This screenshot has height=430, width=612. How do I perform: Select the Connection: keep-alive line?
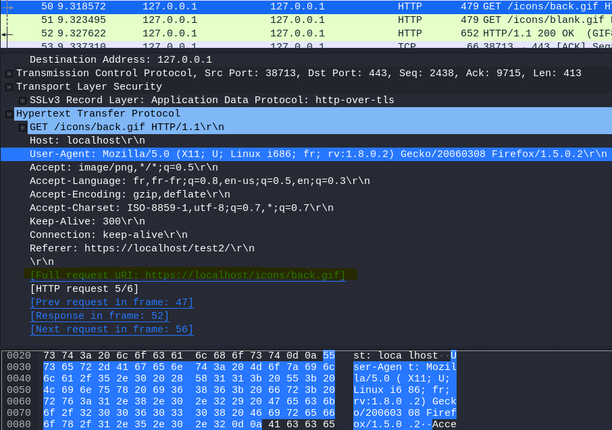(x=109, y=235)
